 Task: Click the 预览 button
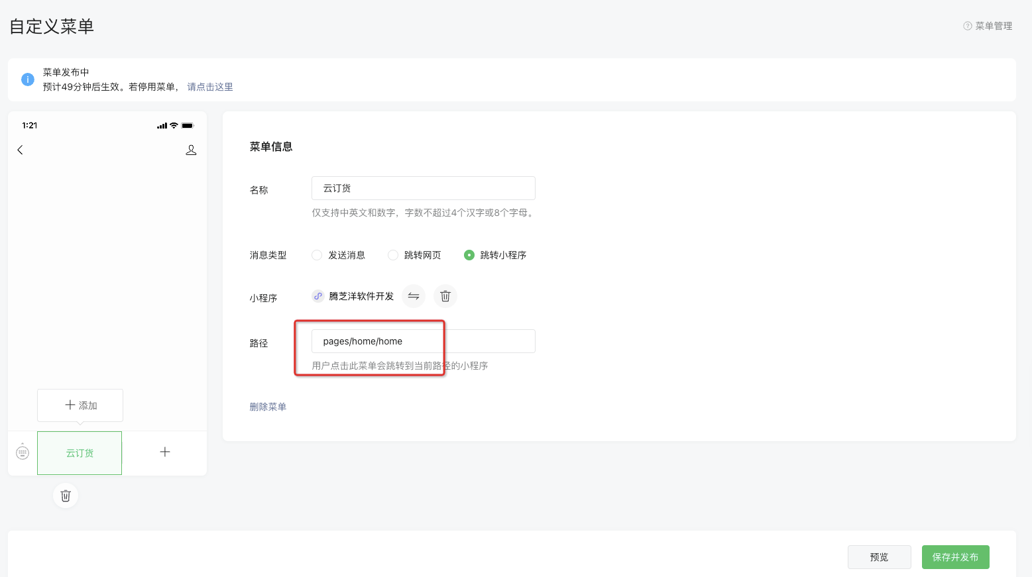click(x=880, y=557)
